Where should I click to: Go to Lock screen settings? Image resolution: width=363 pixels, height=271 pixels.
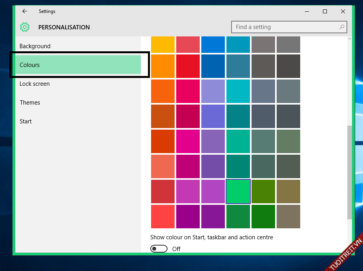pyautogui.click(x=35, y=84)
